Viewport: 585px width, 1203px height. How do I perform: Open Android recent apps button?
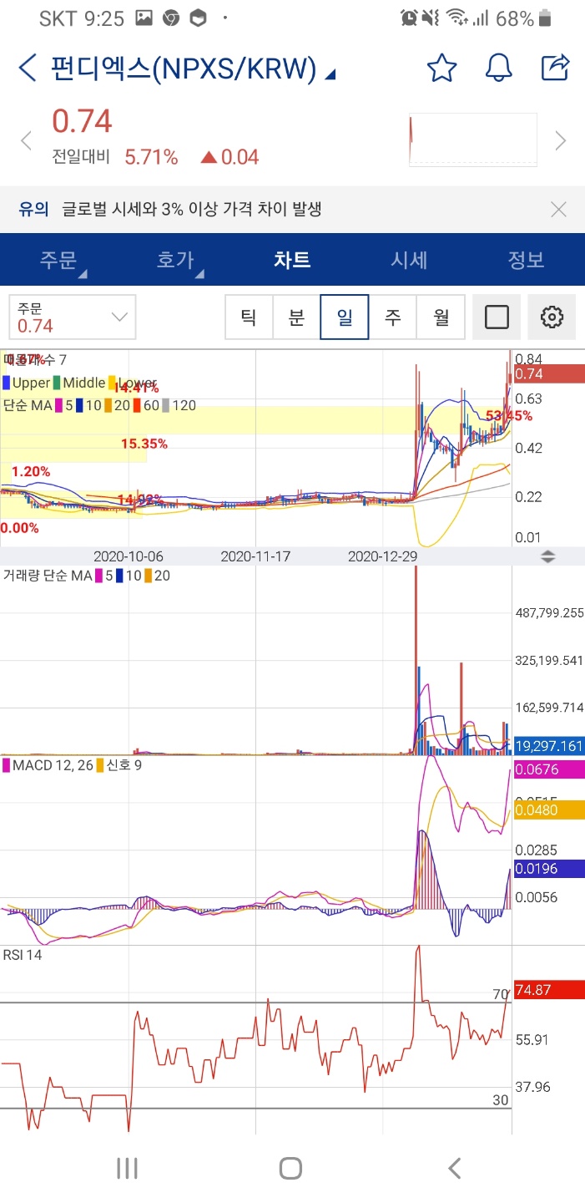tap(127, 1168)
